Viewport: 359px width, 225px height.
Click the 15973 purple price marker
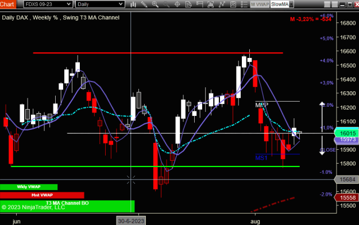(x=346, y=139)
